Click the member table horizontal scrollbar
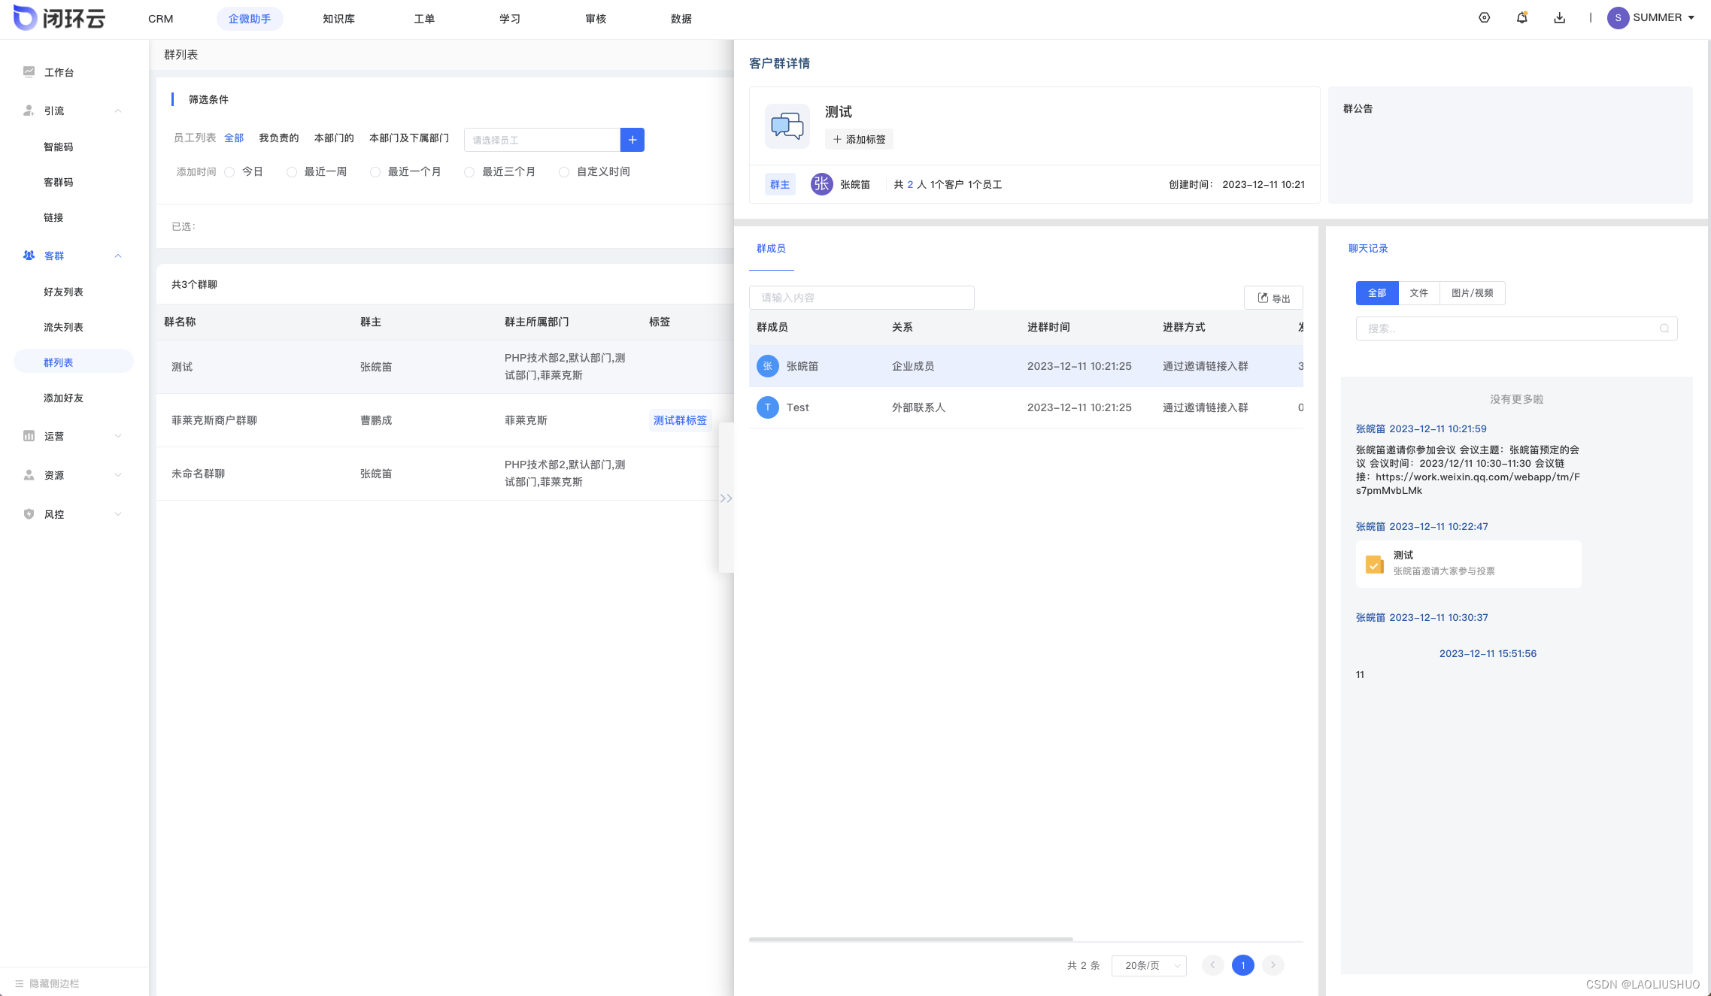The height and width of the screenshot is (996, 1711). tap(911, 939)
